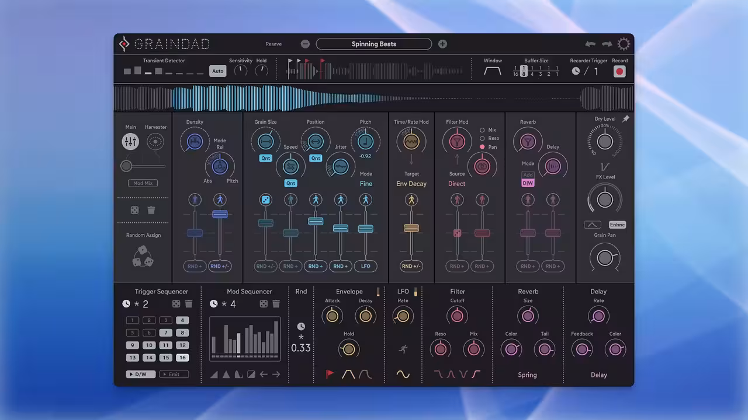Click the redo arrow in the header
The width and height of the screenshot is (748, 420).
[607, 44]
